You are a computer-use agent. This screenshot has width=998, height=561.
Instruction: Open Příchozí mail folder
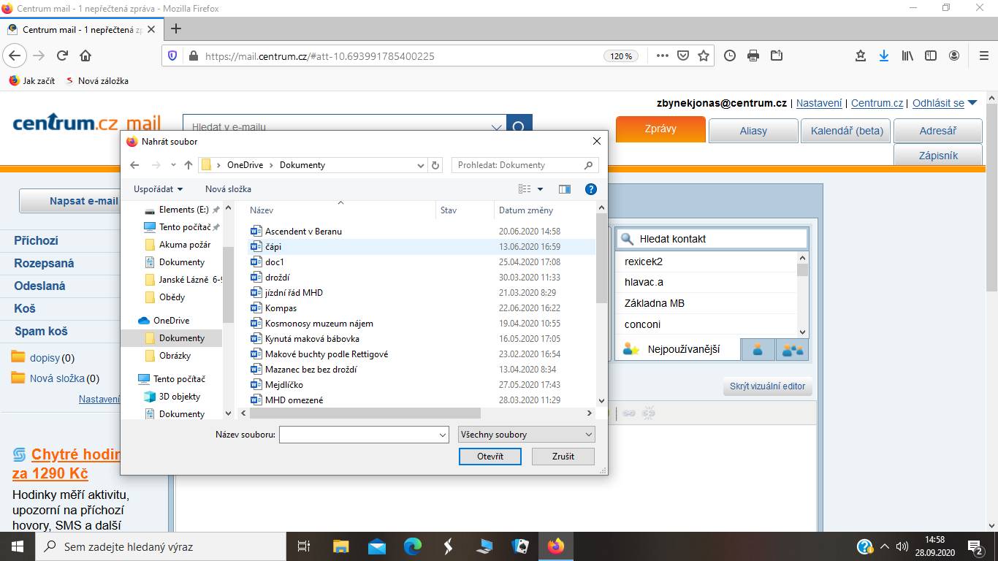36,240
